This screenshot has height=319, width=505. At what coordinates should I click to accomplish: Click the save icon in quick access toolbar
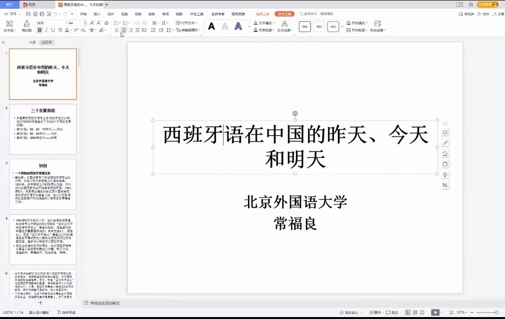(x=28, y=14)
